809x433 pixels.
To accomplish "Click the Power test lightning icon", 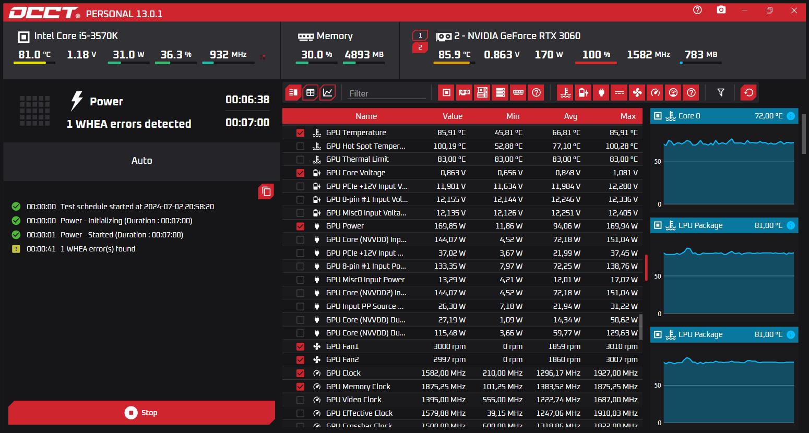I will point(77,101).
